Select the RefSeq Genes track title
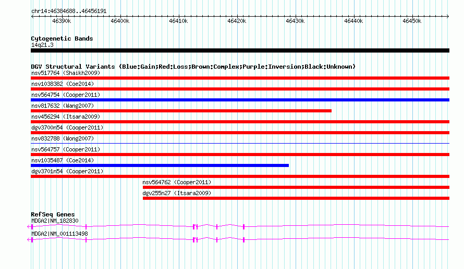 pyautogui.click(x=53, y=215)
